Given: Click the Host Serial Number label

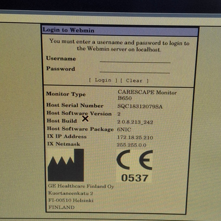Looking at the screenshot, I should [75, 105].
